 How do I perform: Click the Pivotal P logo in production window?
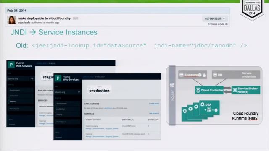coord(58,78)
